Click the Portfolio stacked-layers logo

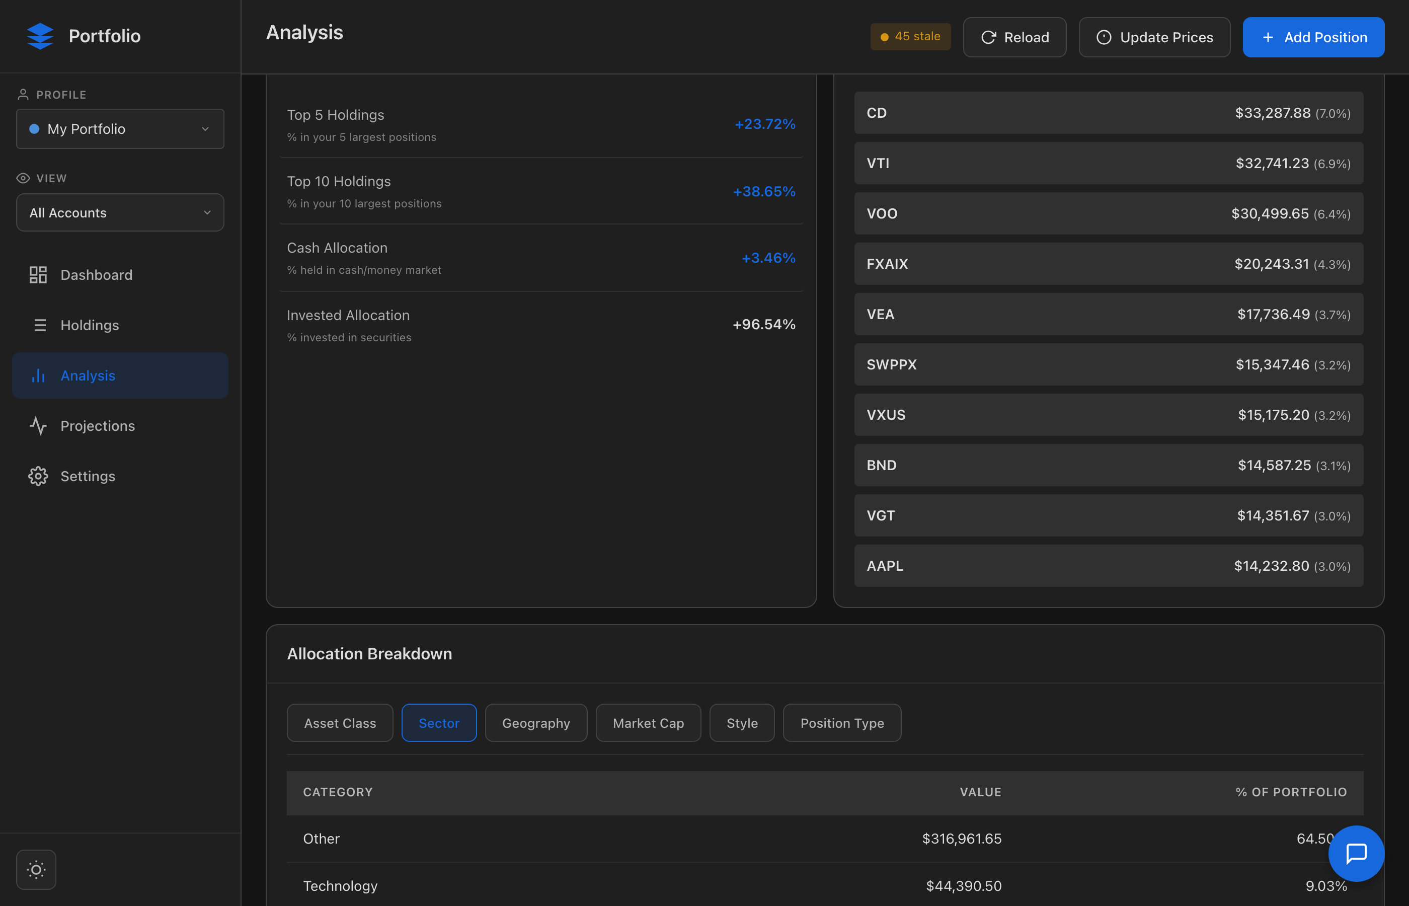pos(39,36)
